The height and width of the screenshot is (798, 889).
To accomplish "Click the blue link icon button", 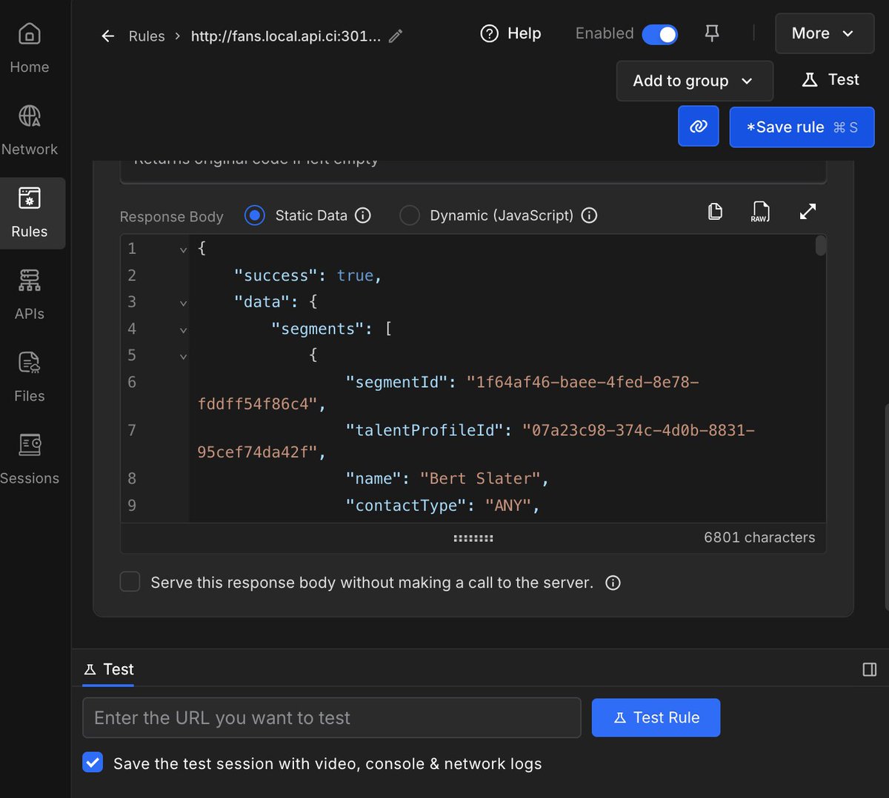I will (x=699, y=127).
